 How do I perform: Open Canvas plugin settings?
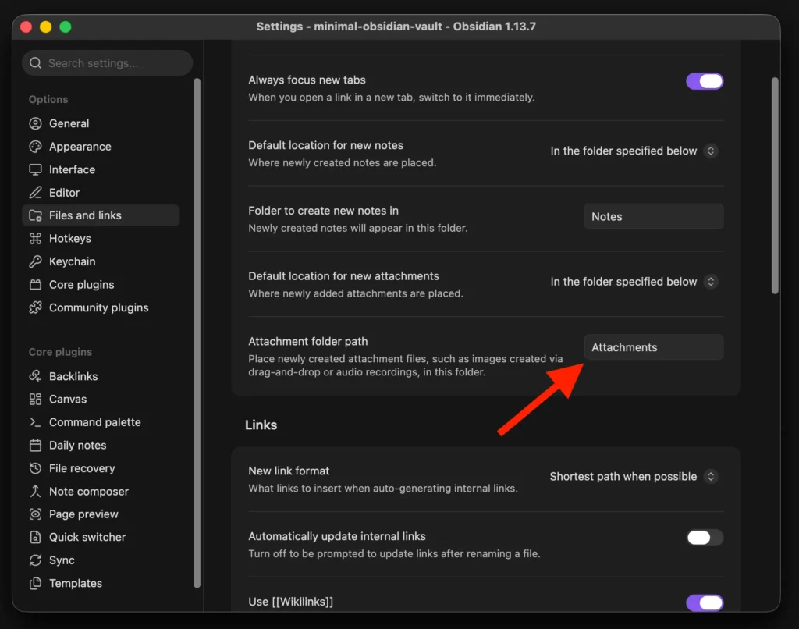(x=101, y=399)
